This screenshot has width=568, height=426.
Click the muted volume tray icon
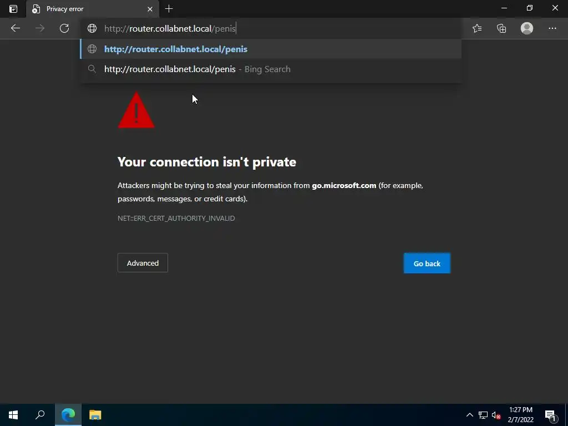click(496, 415)
